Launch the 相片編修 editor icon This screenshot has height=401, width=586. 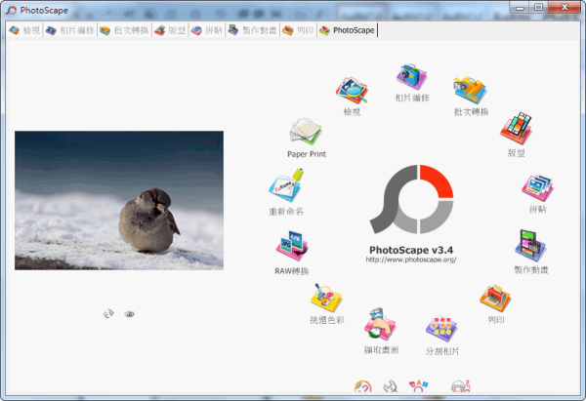pos(411,78)
